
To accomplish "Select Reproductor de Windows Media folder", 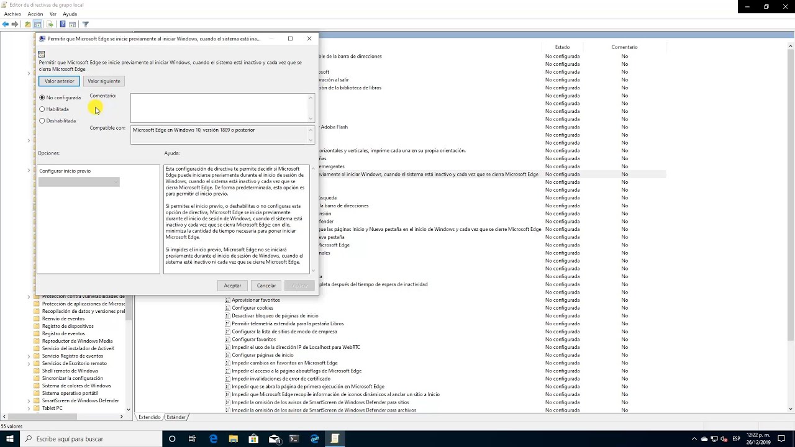I will (x=77, y=341).
